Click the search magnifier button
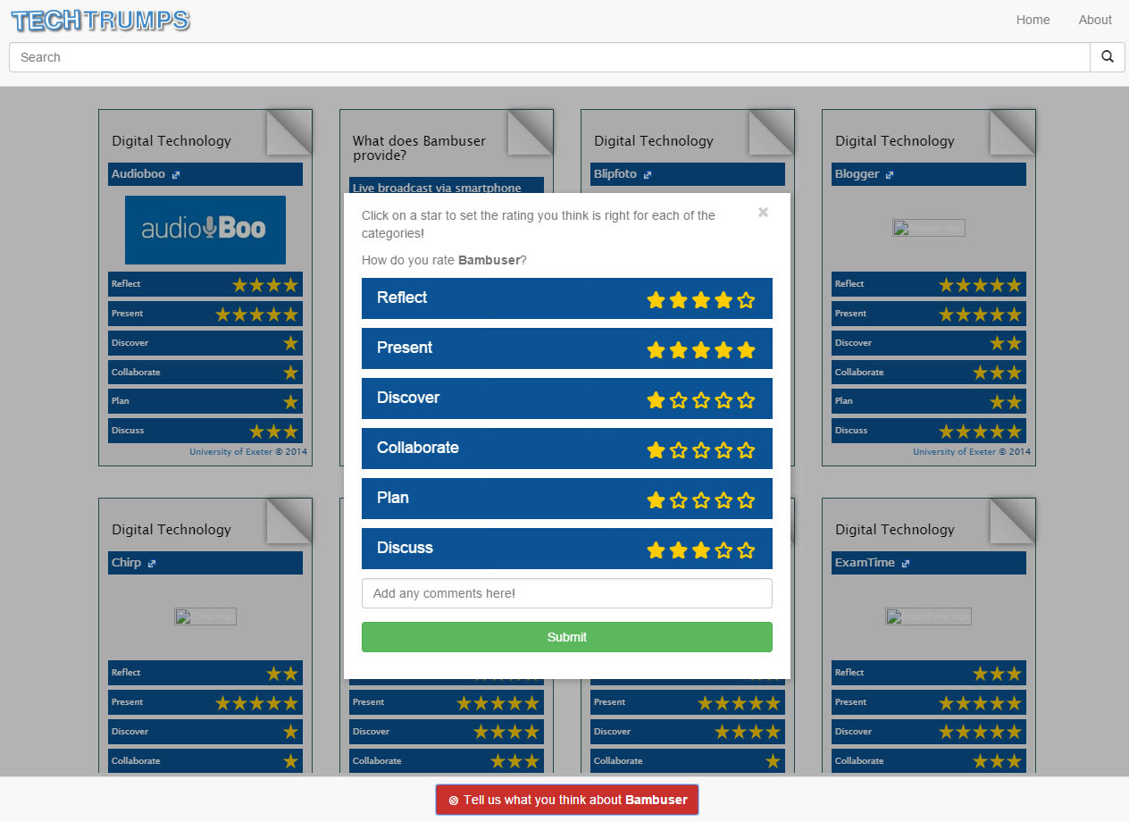The width and height of the screenshot is (1129, 822). point(1108,57)
